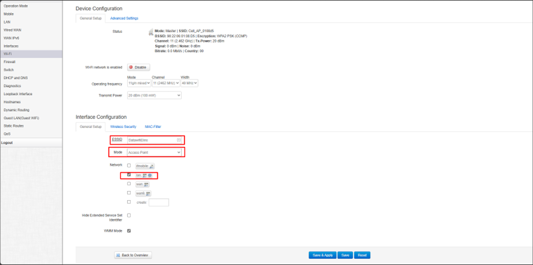Viewport: 533px width, 265px height.
Task: Click the wireless signal status icon
Action: pyautogui.click(x=150, y=32)
